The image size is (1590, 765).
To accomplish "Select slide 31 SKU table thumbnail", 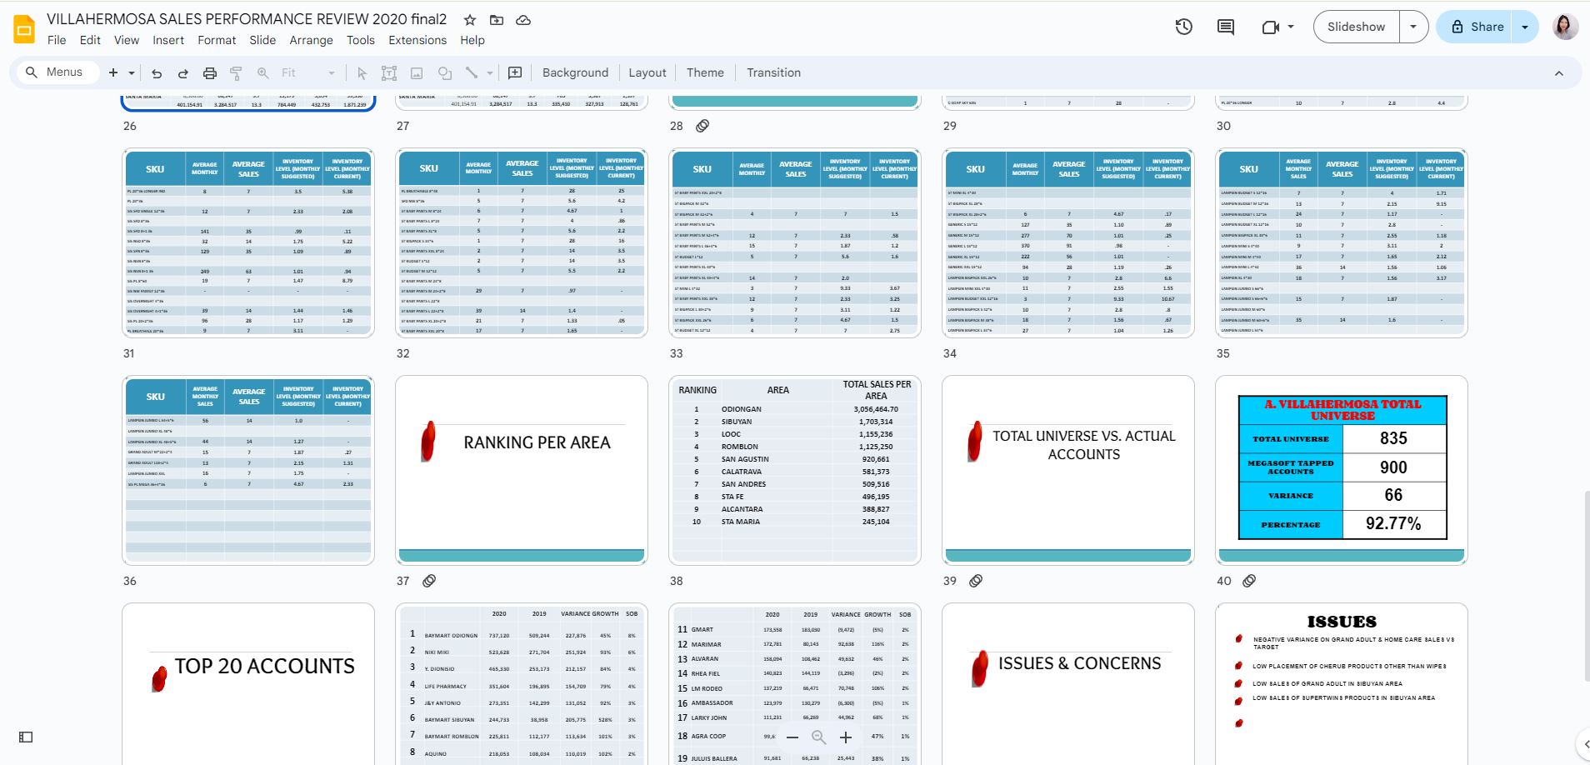I will (248, 243).
